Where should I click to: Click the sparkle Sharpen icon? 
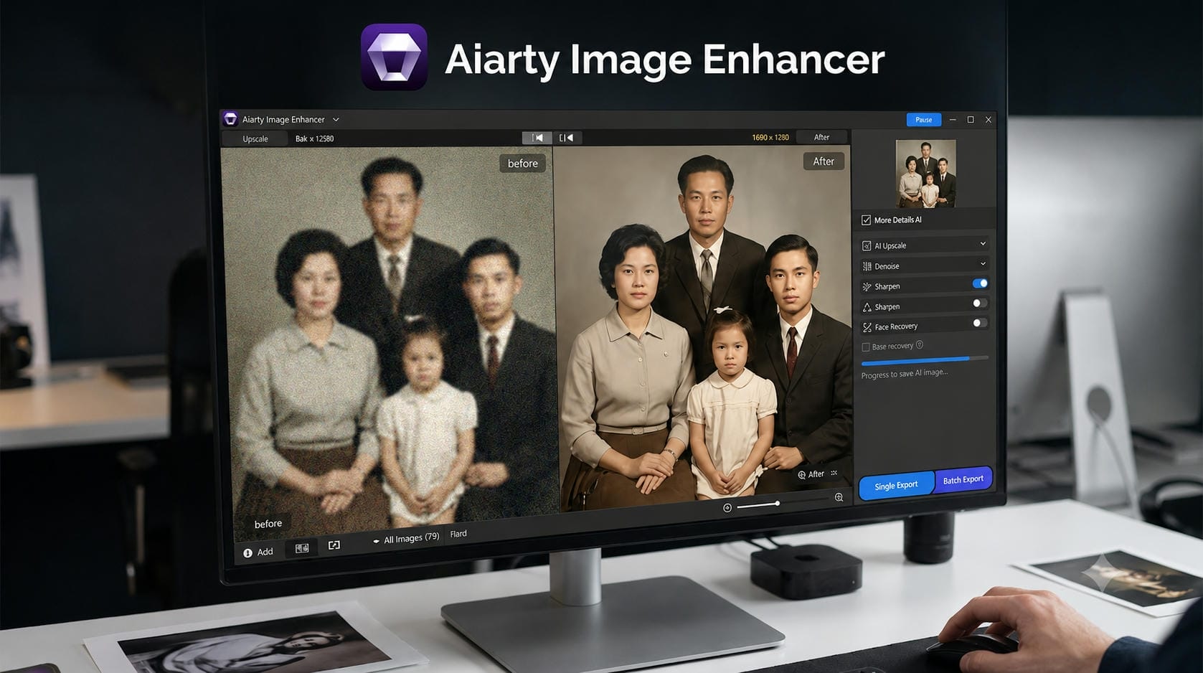tap(867, 286)
